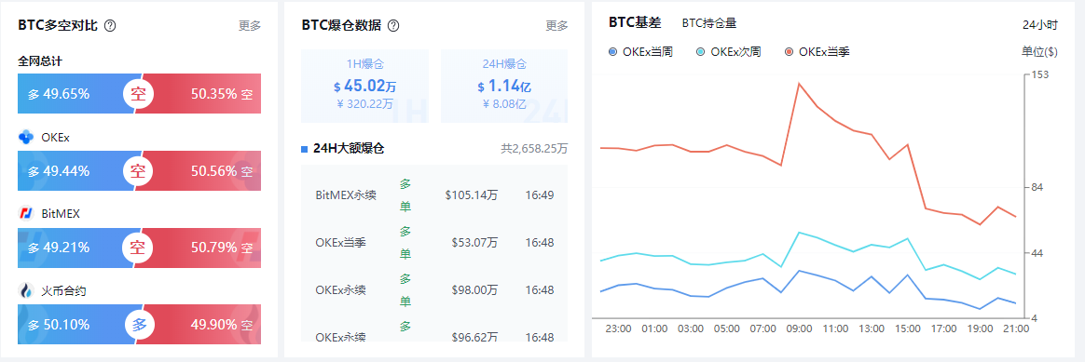Image resolution: width=1085 pixels, height=362 pixels.
Task: Select the 1H爆仓 card
Action: point(364,86)
